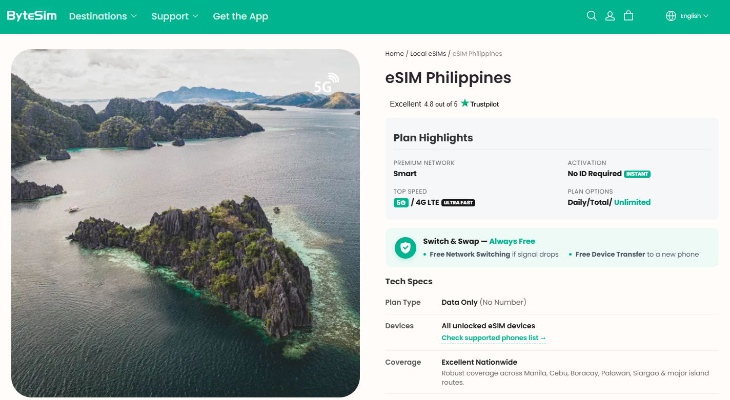The height and width of the screenshot is (400, 730).
Task: Click the Unlimited plan option link
Action: click(x=632, y=202)
